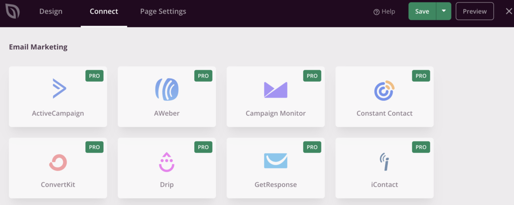Select the Connect tab
The height and width of the screenshot is (205, 514).
click(104, 11)
